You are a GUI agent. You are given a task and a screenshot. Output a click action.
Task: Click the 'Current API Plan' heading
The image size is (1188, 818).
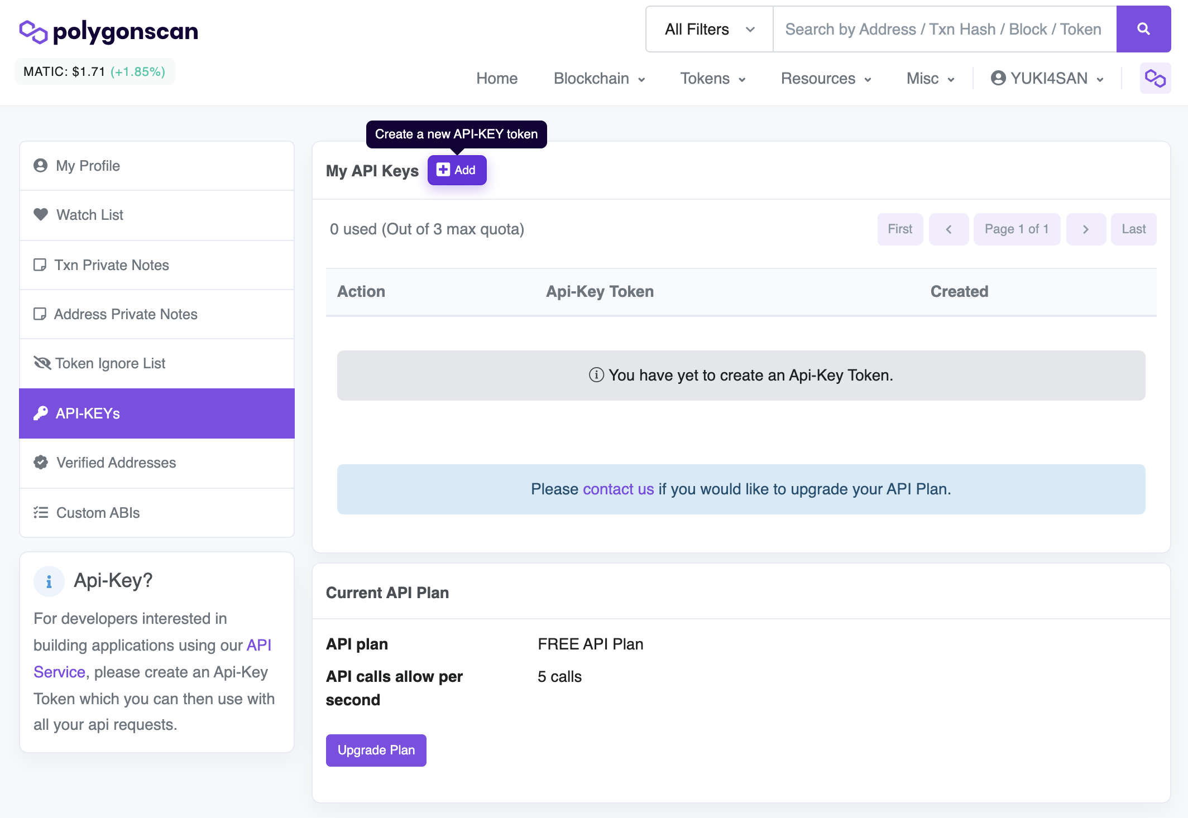pos(387,593)
